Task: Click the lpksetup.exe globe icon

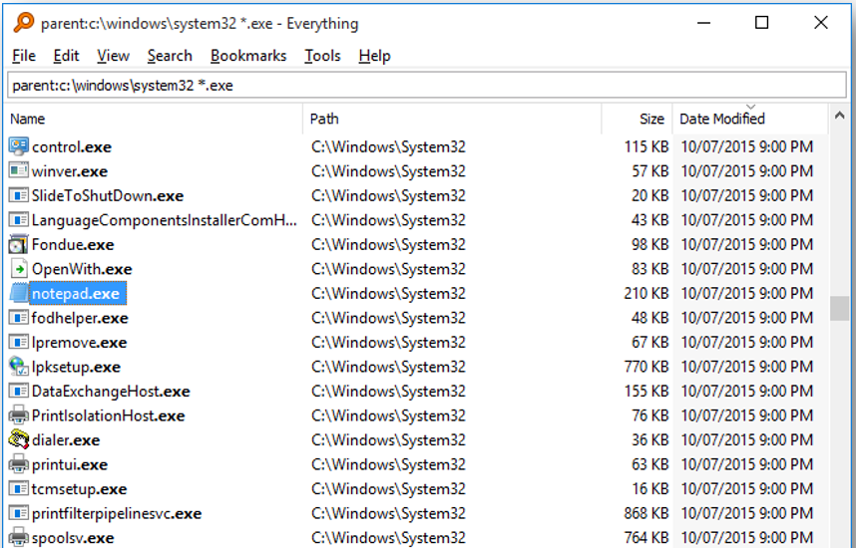Action: (19, 367)
